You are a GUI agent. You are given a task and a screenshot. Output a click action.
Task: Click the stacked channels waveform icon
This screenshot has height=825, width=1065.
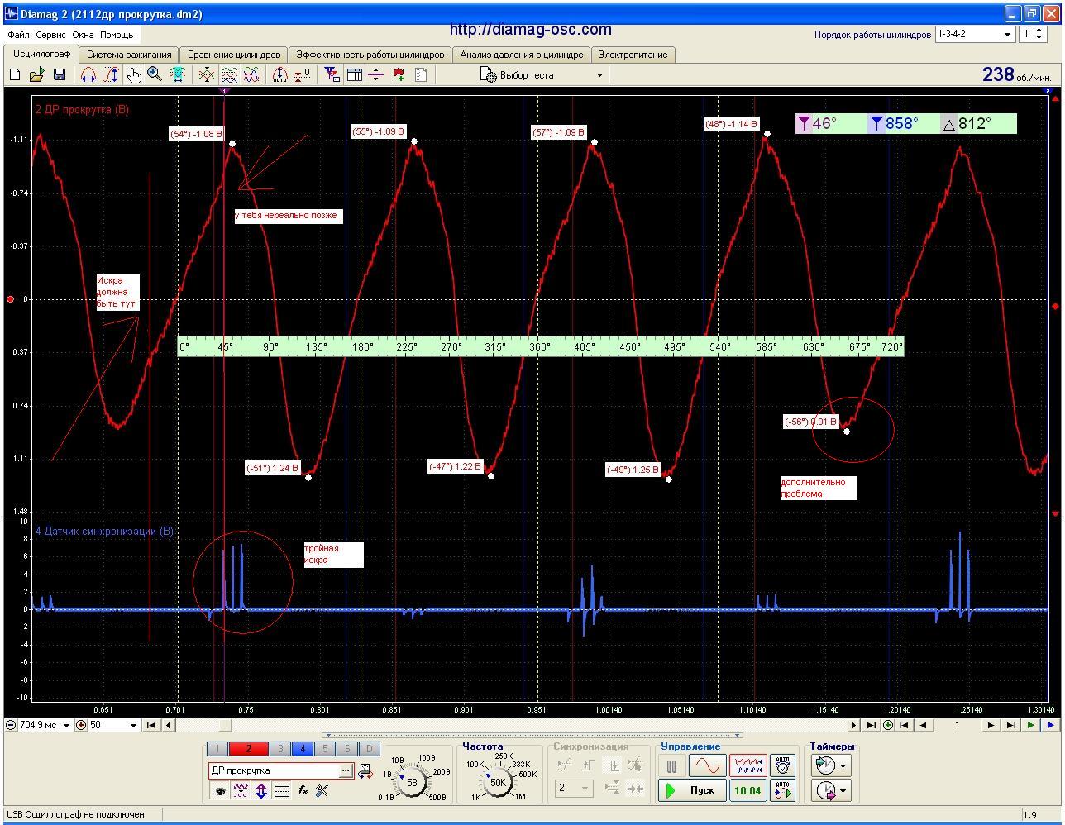[x=229, y=75]
